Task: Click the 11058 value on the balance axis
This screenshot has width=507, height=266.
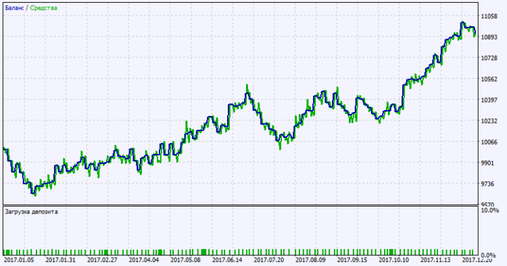Action: click(489, 16)
